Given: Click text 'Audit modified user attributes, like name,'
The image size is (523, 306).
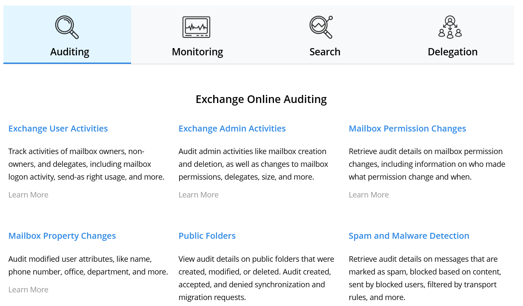Looking at the screenshot, I should coord(80,259).
